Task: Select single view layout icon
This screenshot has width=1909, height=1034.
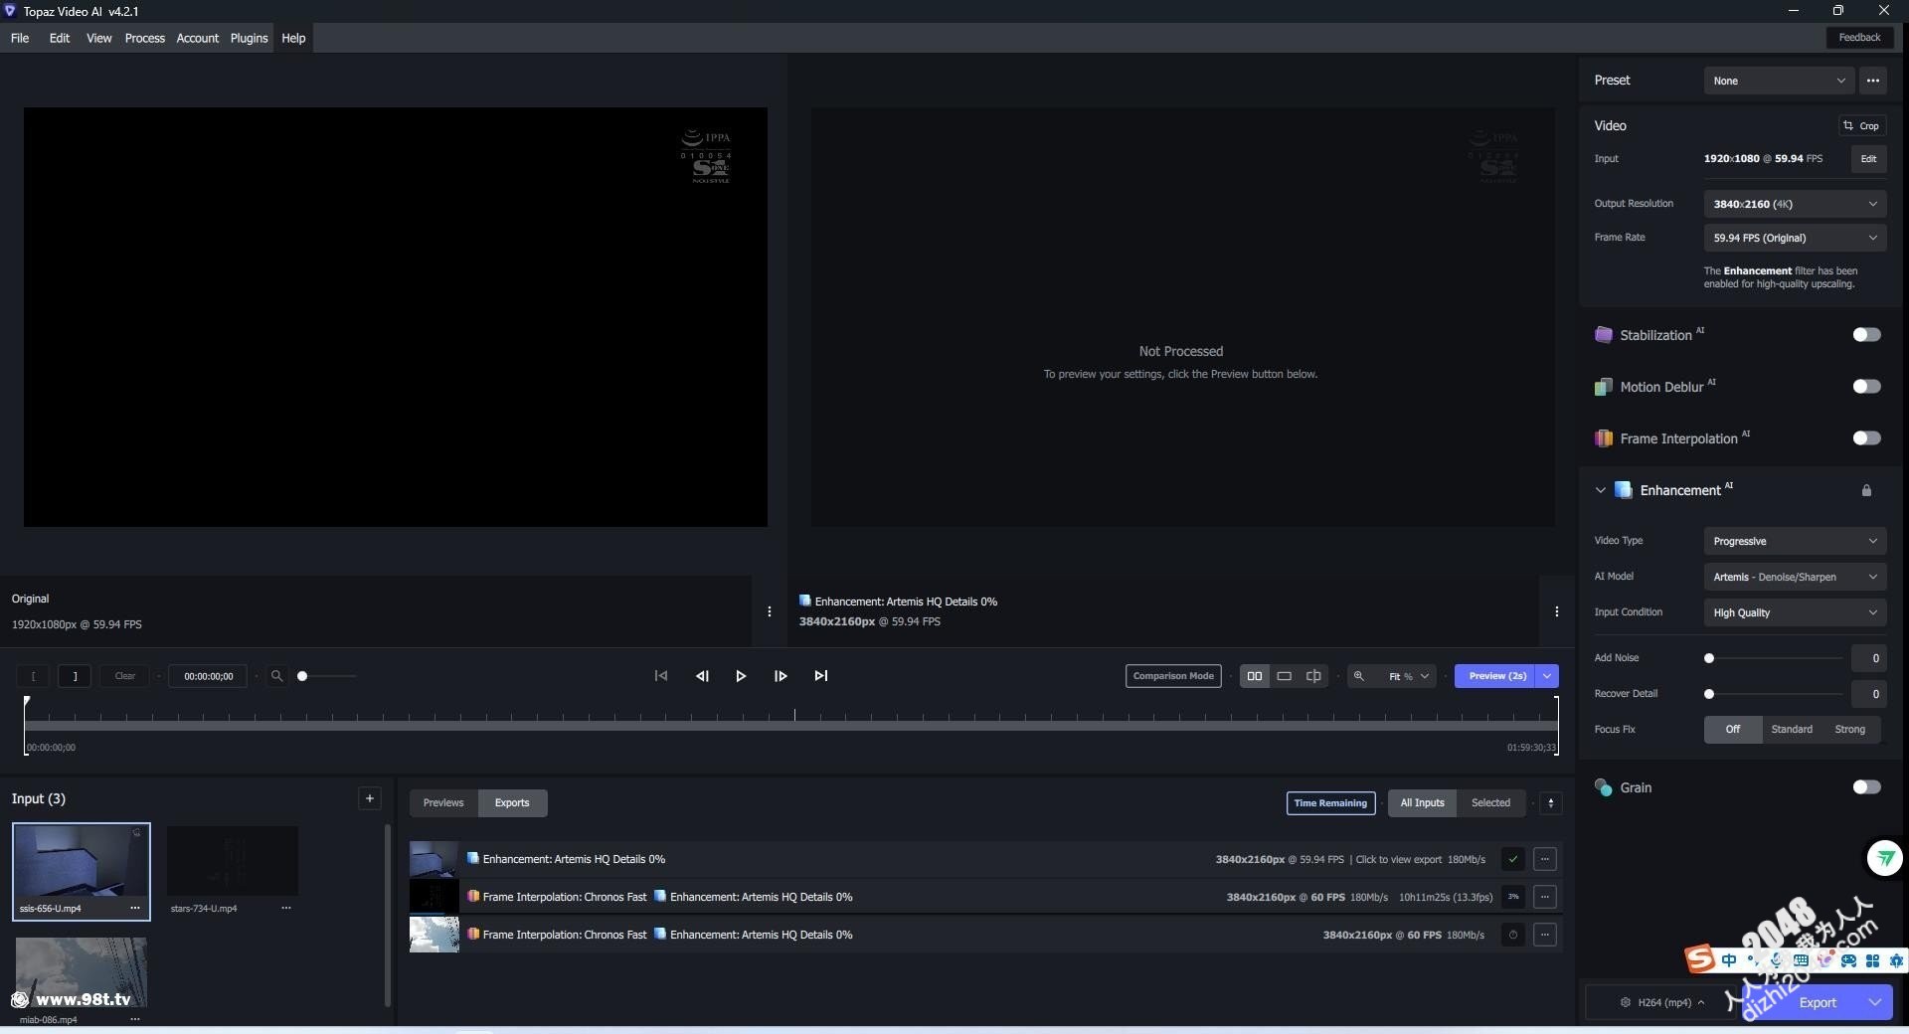Action: [1285, 676]
